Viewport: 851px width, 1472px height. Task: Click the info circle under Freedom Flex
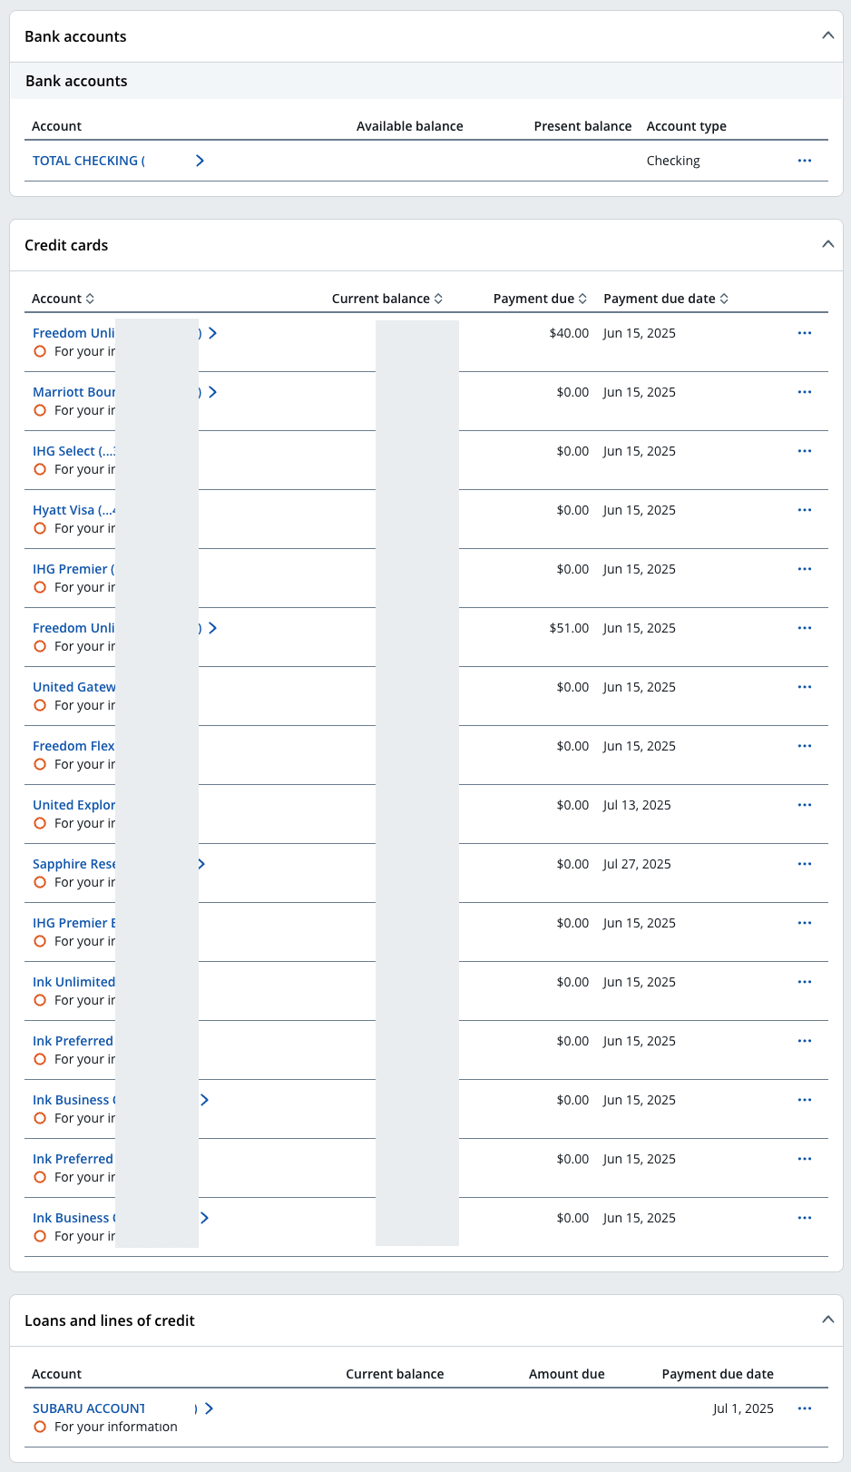(x=40, y=764)
